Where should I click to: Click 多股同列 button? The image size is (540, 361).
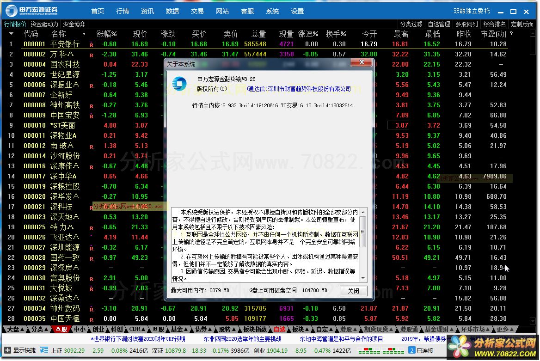click(466, 24)
